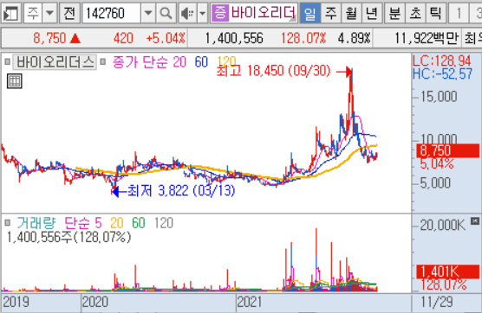This screenshot has height=313, width=482.
Task: Click the change rate +5.04%
Action: tap(166, 39)
